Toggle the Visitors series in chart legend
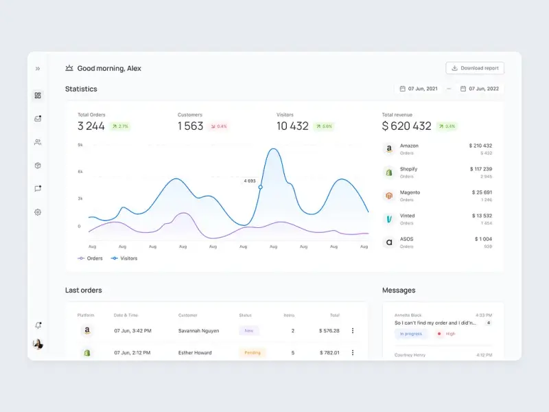549x412 pixels. [124, 258]
